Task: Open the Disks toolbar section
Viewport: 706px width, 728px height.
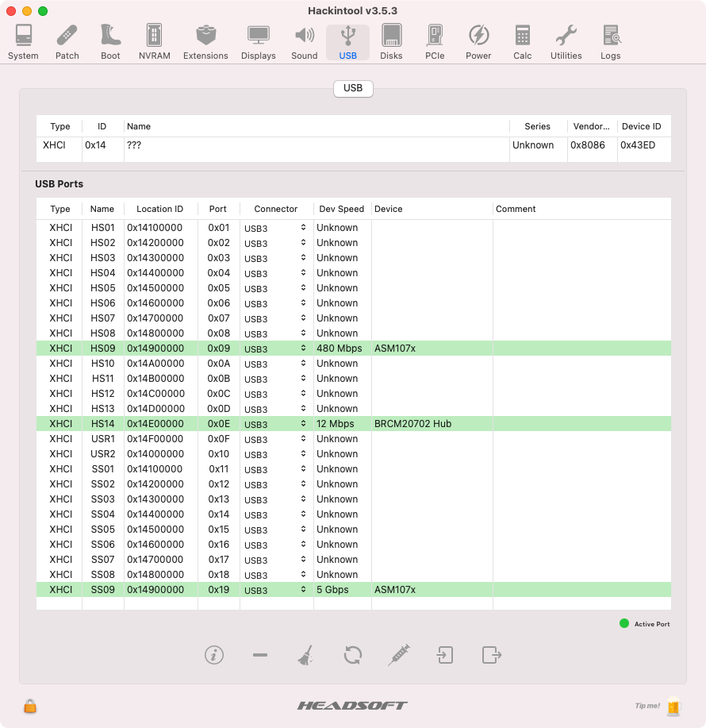Action: (391, 42)
